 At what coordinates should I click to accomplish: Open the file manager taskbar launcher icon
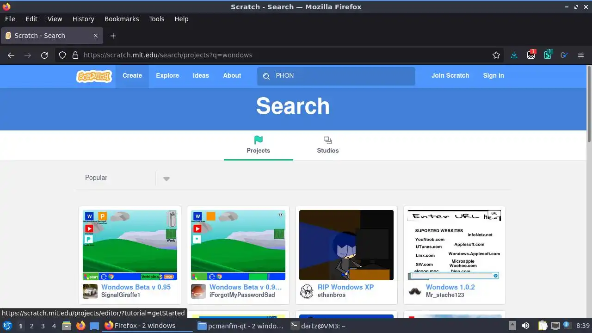[x=67, y=326]
